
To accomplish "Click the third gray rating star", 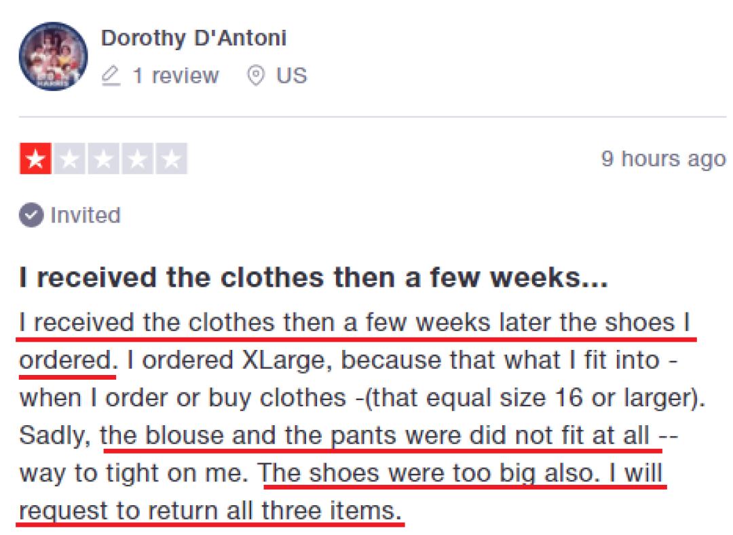I will point(103,160).
